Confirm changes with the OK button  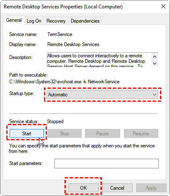tap(83, 188)
